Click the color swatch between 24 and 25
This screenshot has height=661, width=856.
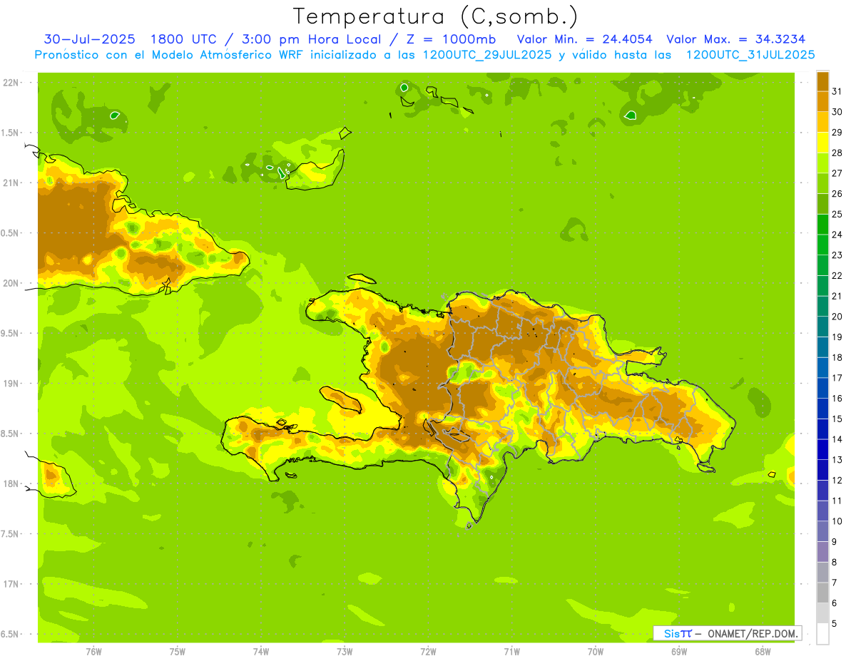click(822, 225)
